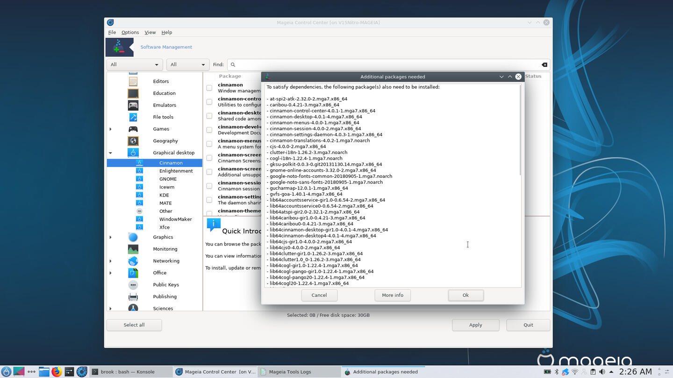Check the cinnamon-screensaver package checkbox
The height and width of the screenshot is (378, 673).
point(209,158)
